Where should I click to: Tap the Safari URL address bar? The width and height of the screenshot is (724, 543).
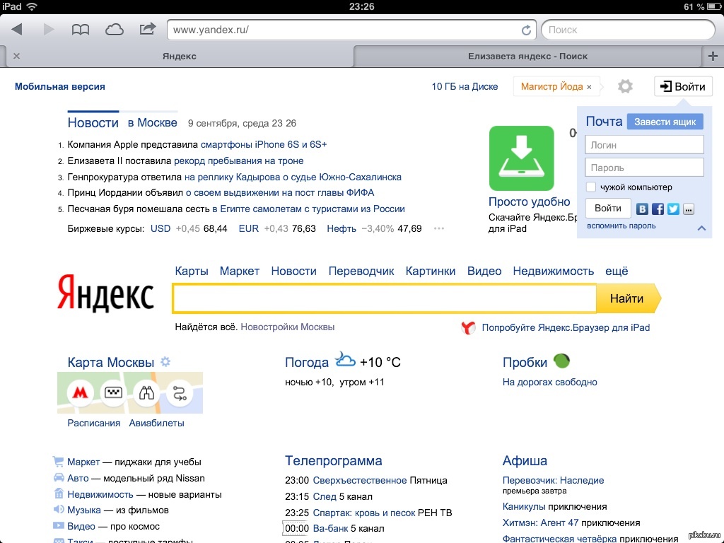(351, 30)
